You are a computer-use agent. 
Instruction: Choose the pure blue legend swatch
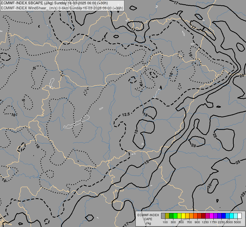(x=223, y=216)
